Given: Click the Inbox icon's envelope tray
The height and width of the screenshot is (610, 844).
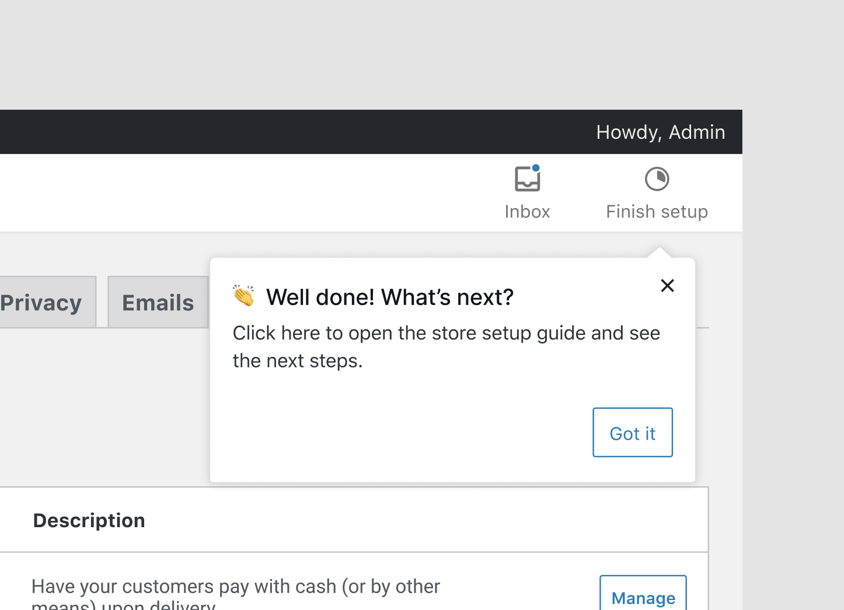Looking at the screenshot, I should point(527,181).
